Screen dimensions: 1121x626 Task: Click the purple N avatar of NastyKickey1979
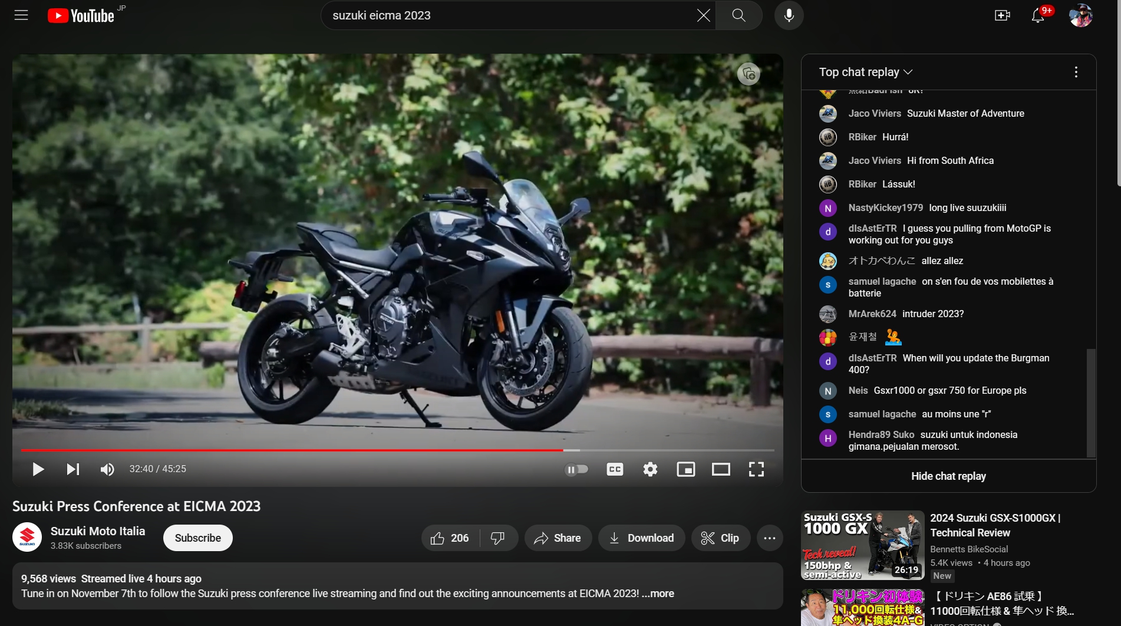[828, 208]
